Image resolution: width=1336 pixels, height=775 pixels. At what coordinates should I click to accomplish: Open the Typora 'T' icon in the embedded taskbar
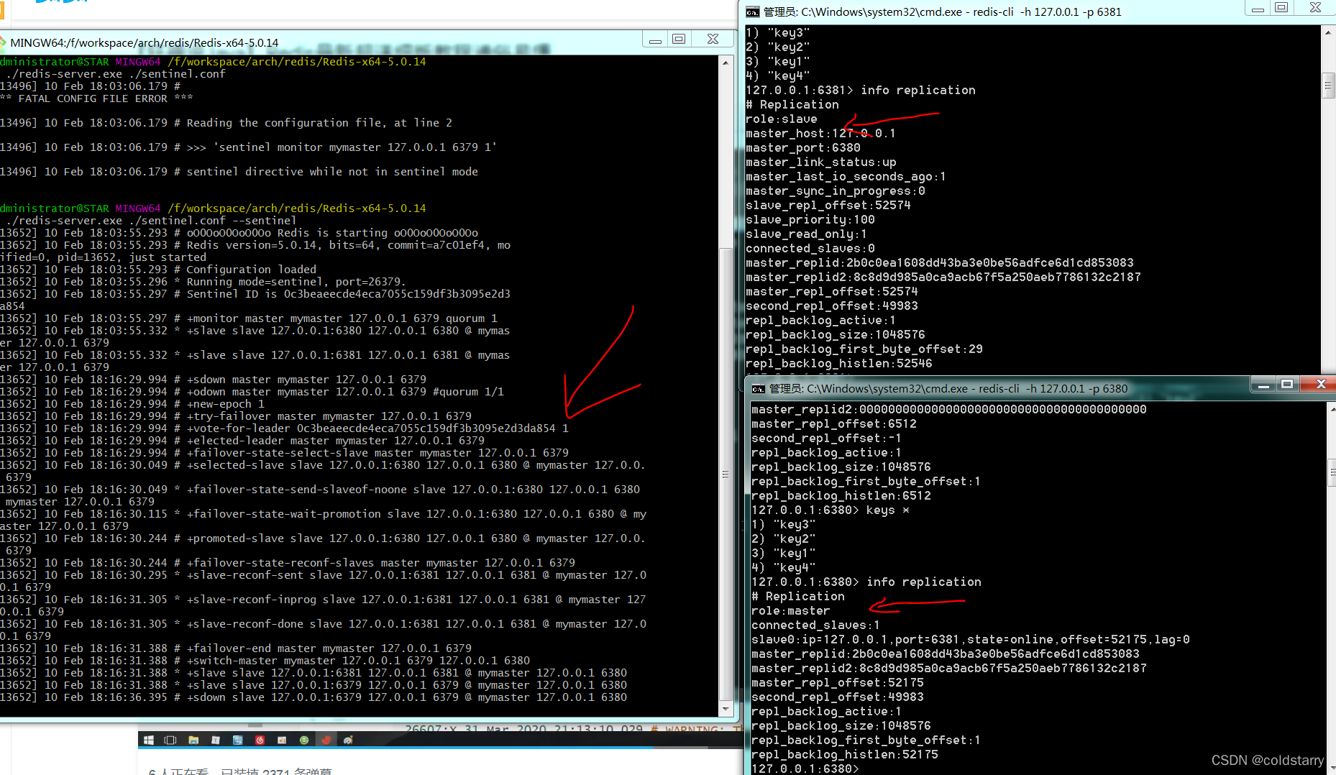coord(215,740)
